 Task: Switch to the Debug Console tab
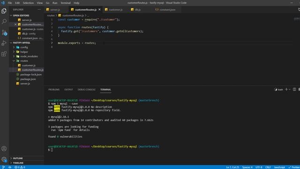[x=86, y=90]
